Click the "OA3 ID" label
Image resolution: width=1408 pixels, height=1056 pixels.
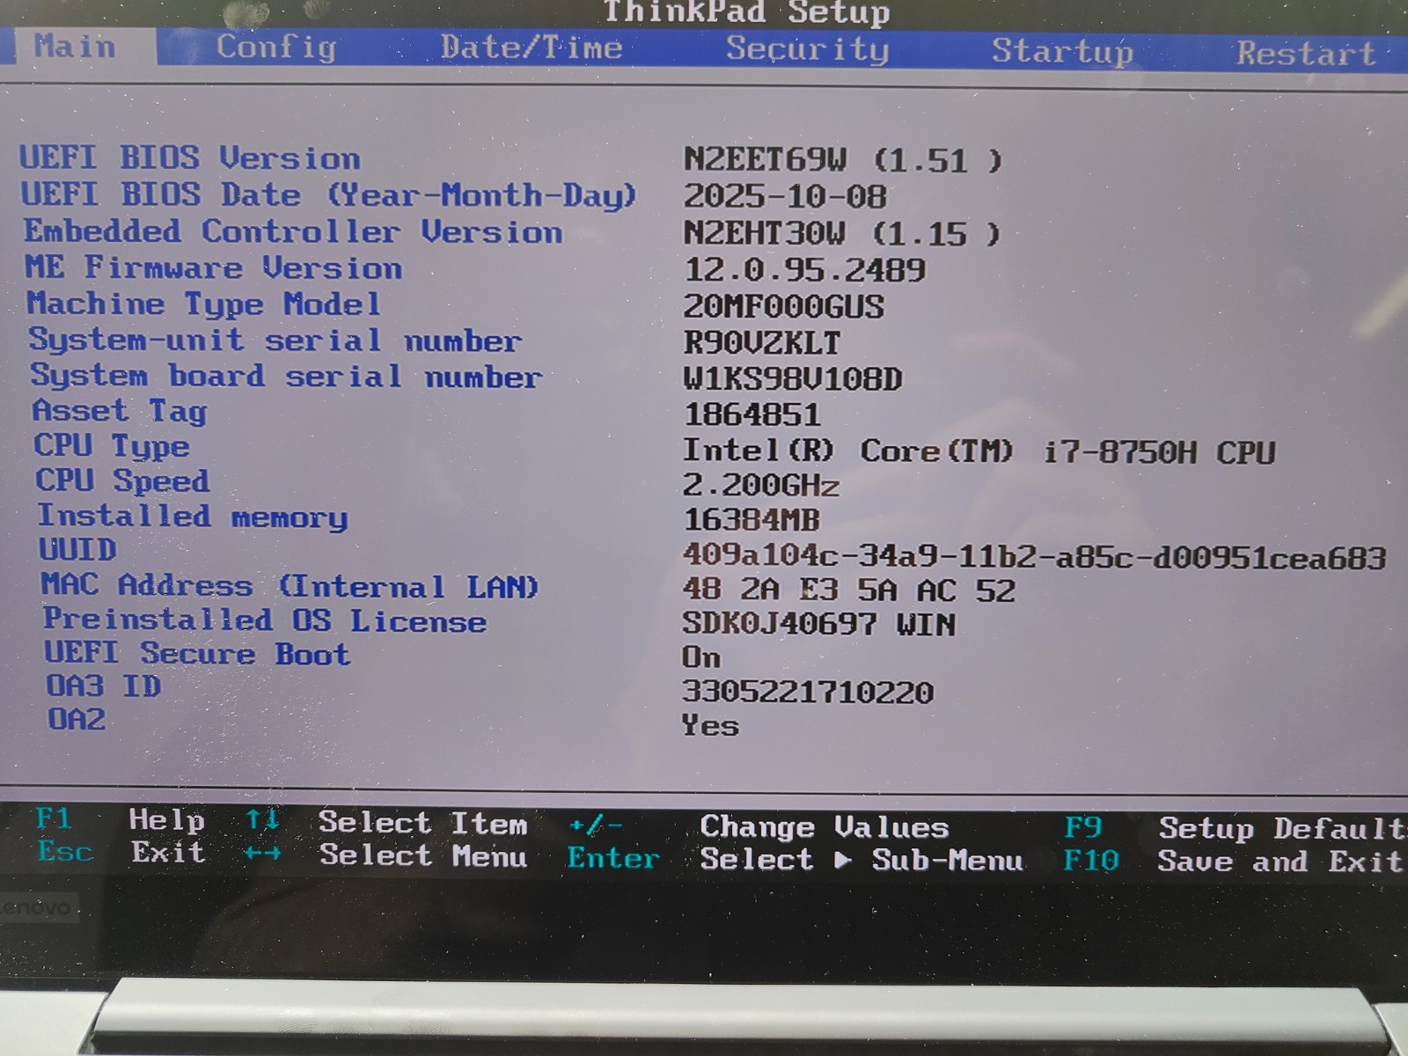coord(104,686)
